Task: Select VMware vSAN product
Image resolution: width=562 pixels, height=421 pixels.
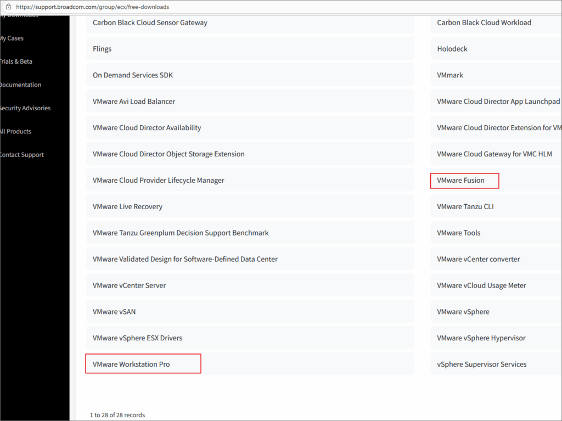Action: click(114, 312)
